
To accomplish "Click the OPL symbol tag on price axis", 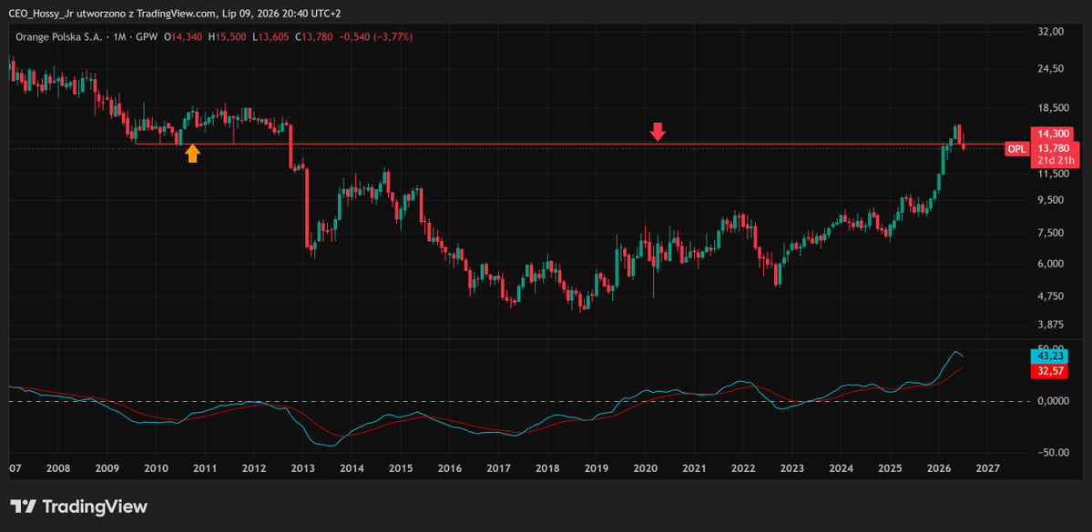I will tap(1016, 149).
